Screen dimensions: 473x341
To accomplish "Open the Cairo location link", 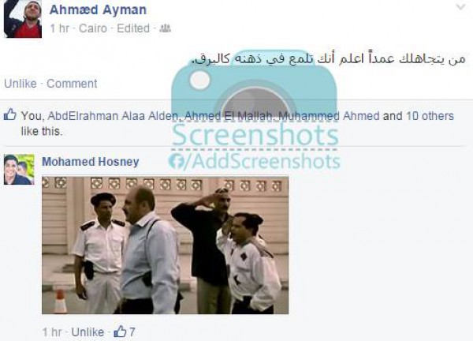I will 93,28.
